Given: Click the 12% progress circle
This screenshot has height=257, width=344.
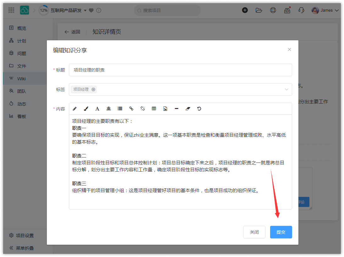Looking at the screenshot, I should [44, 10].
